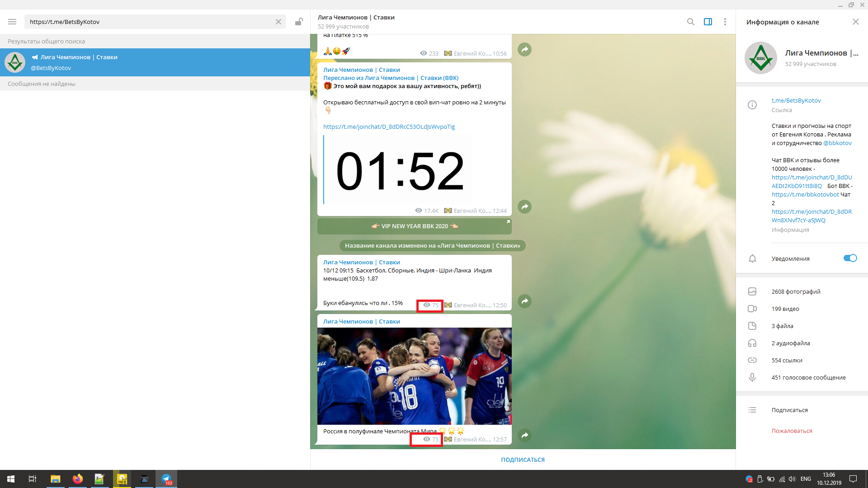Image resolution: width=868 pixels, height=488 pixels.
Task: Forward the 12:50 basketball bet message
Action: pyautogui.click(x=524, y=301)
